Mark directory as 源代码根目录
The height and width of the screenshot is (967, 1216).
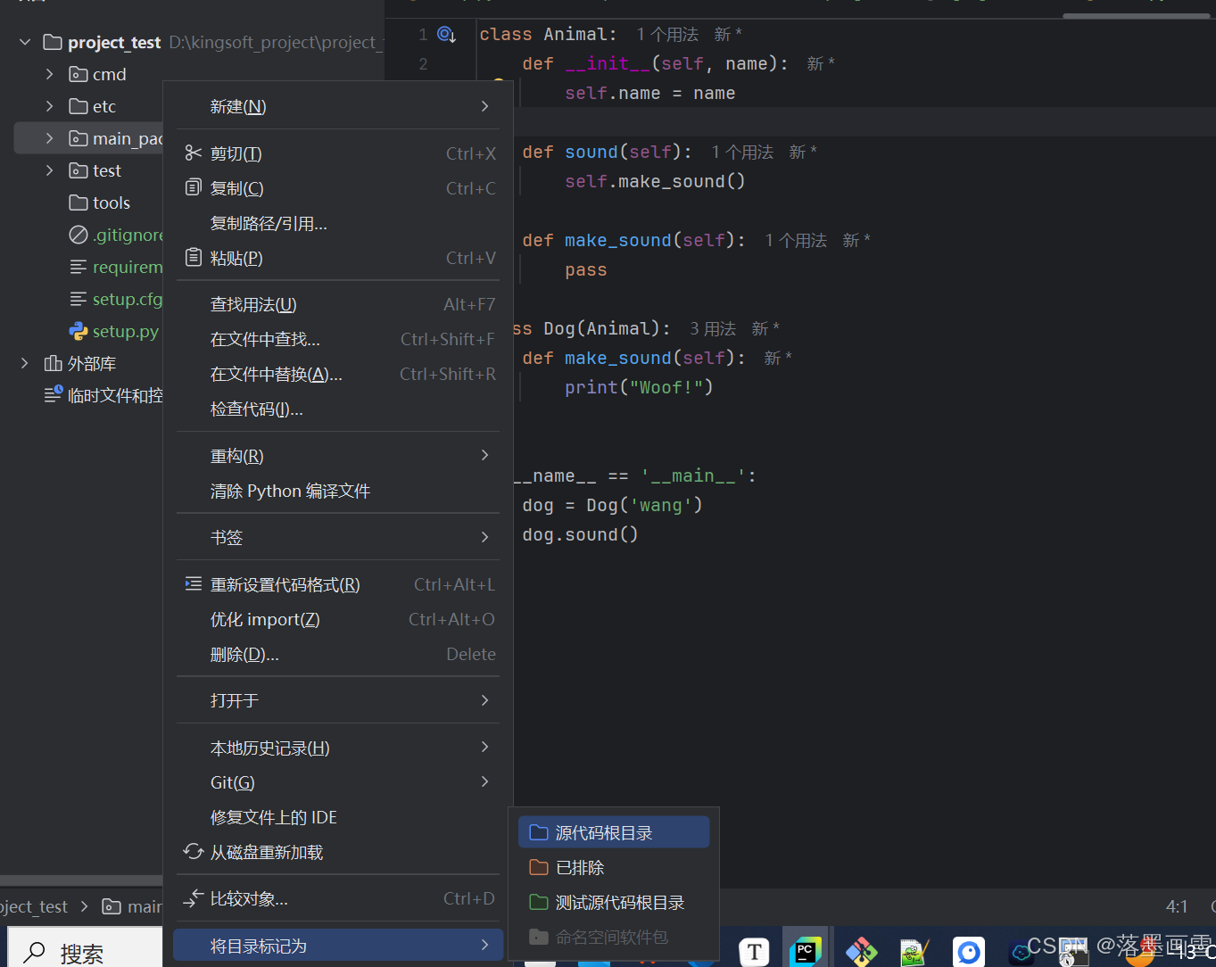(614, 832)
